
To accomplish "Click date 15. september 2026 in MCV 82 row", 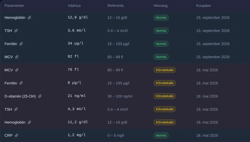I will [x=213, y=57].
